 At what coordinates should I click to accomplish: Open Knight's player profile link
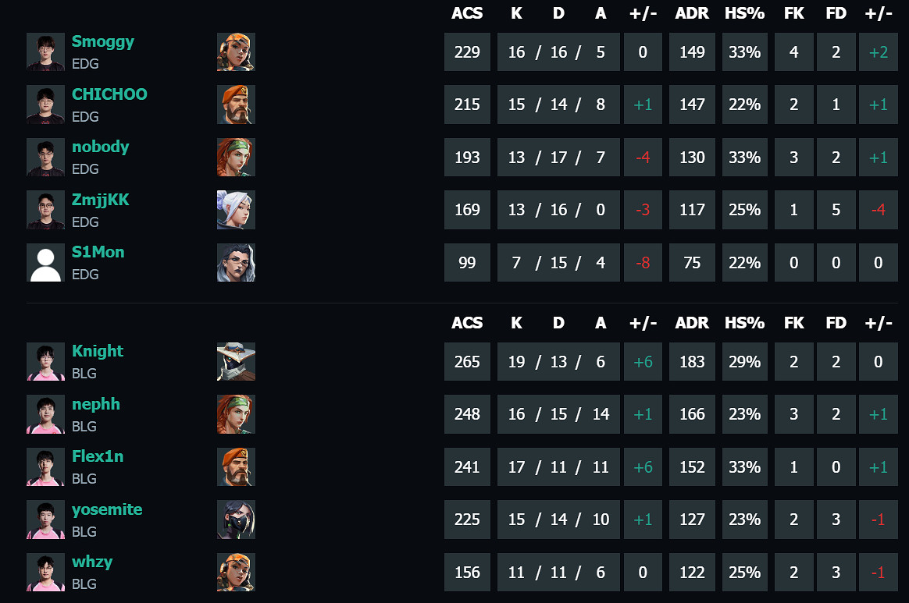[x=97, y=351]
